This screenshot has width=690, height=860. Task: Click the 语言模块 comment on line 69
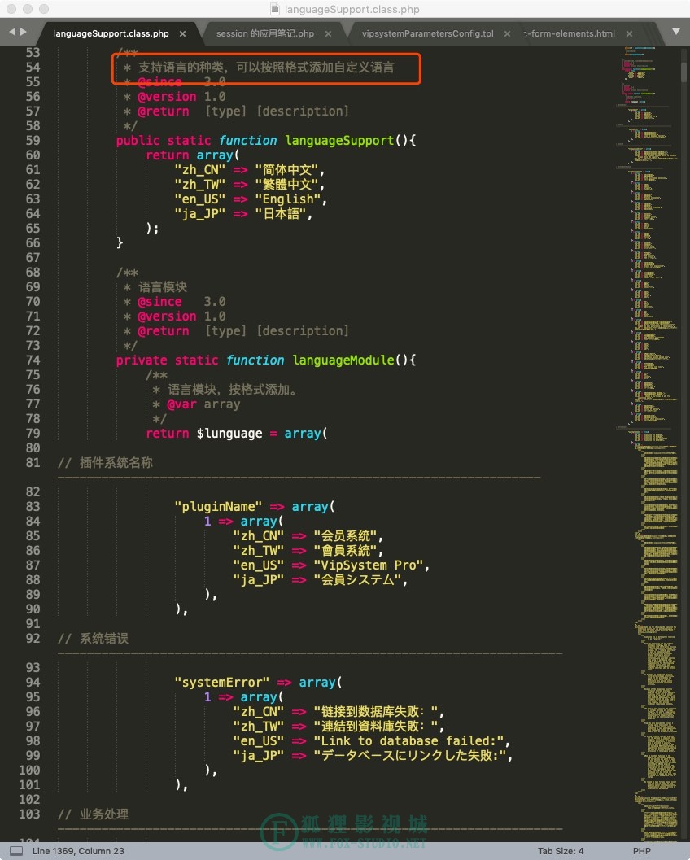(x=163, y=287)
